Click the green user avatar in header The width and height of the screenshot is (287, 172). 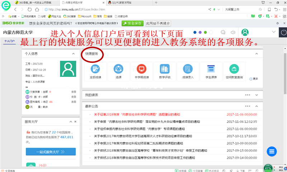coord(245,32)
